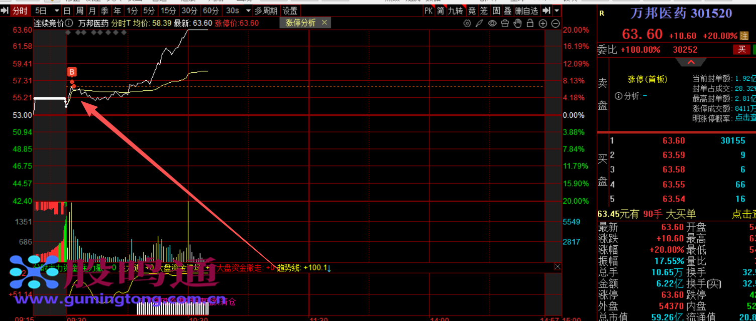Select the 60分 period tab
Viewport: 756px width, 321px height.
click(211, 11)
